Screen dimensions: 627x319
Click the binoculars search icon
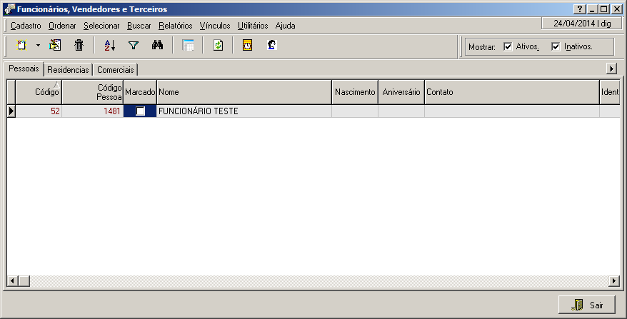click(x=158, y=45)
